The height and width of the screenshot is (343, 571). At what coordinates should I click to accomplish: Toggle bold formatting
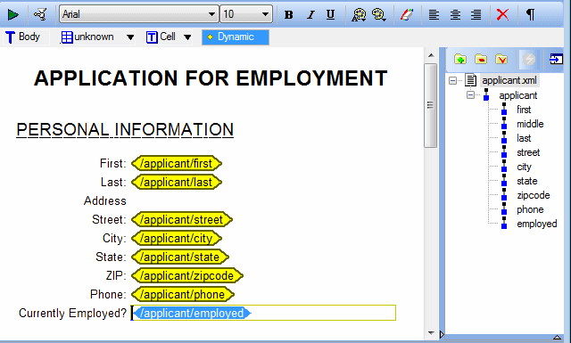[x=289, y=14]
